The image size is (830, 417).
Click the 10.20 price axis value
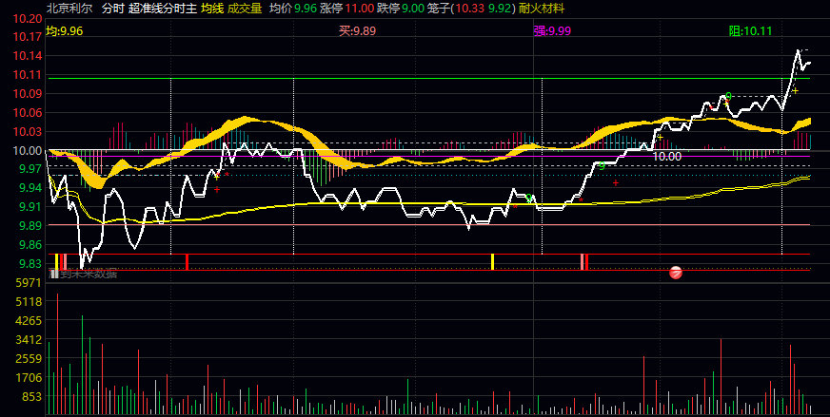pyautogui.click(x=28, y=19)
